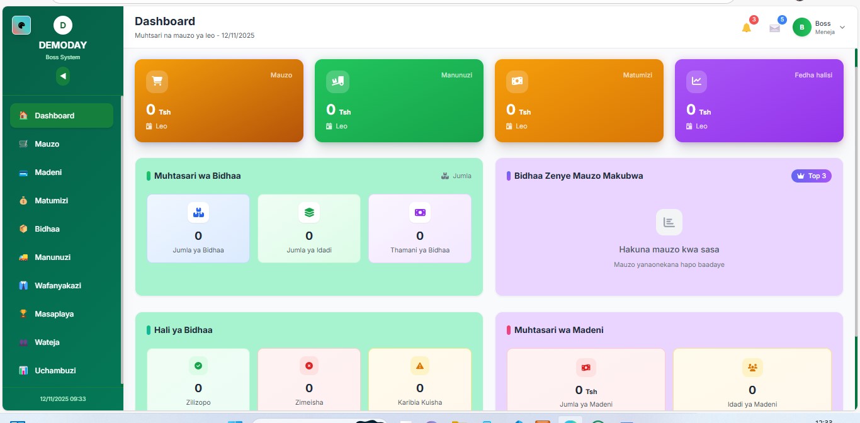Click the palette theme icon in sidebar corner
Image resolution: width=860 pixels, height=423 pixels.
[x=21, y=25]
